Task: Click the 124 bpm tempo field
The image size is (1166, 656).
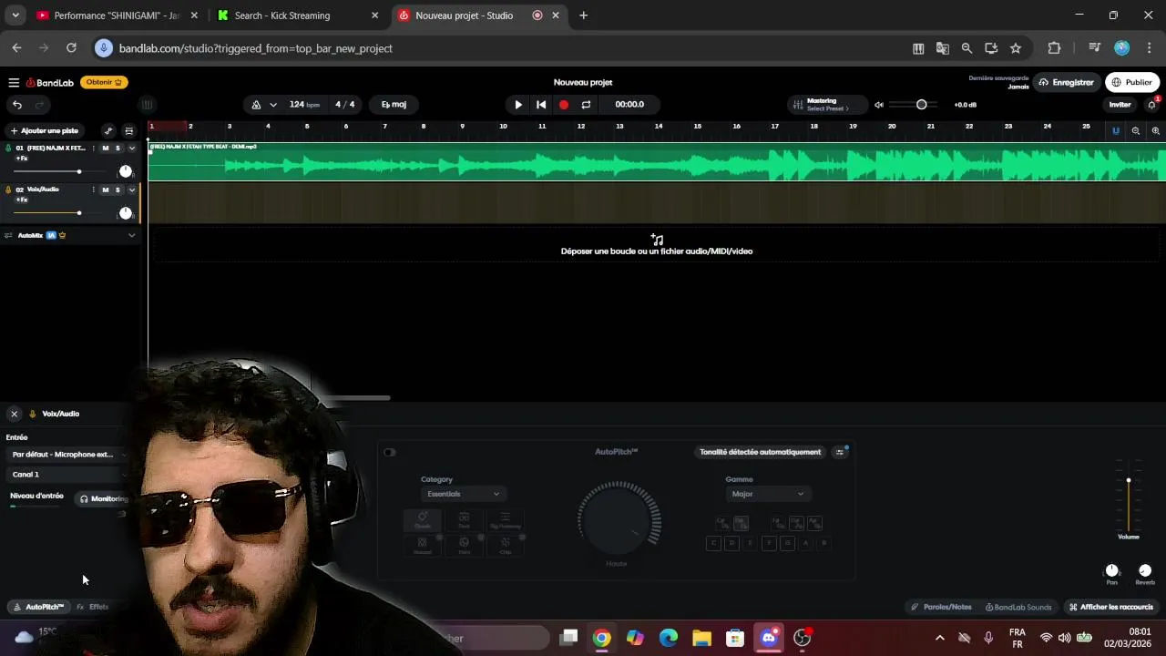Action: tap(304, 105)
